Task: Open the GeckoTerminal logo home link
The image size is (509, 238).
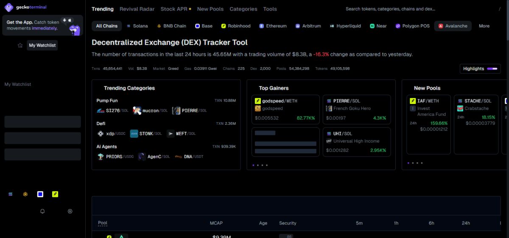Action: 25,7
